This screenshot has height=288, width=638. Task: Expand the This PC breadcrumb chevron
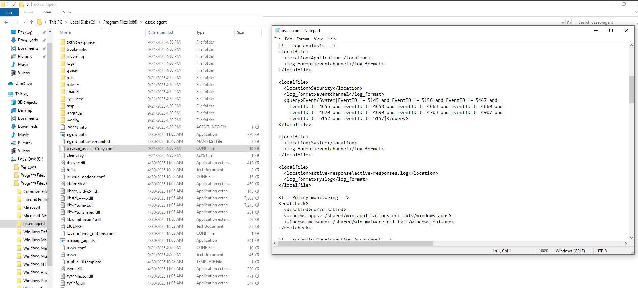click(x=66, y=22)
